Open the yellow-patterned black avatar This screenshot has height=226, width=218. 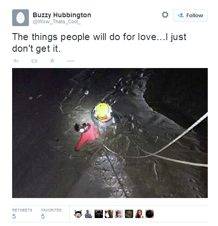(x=129, y=214)
